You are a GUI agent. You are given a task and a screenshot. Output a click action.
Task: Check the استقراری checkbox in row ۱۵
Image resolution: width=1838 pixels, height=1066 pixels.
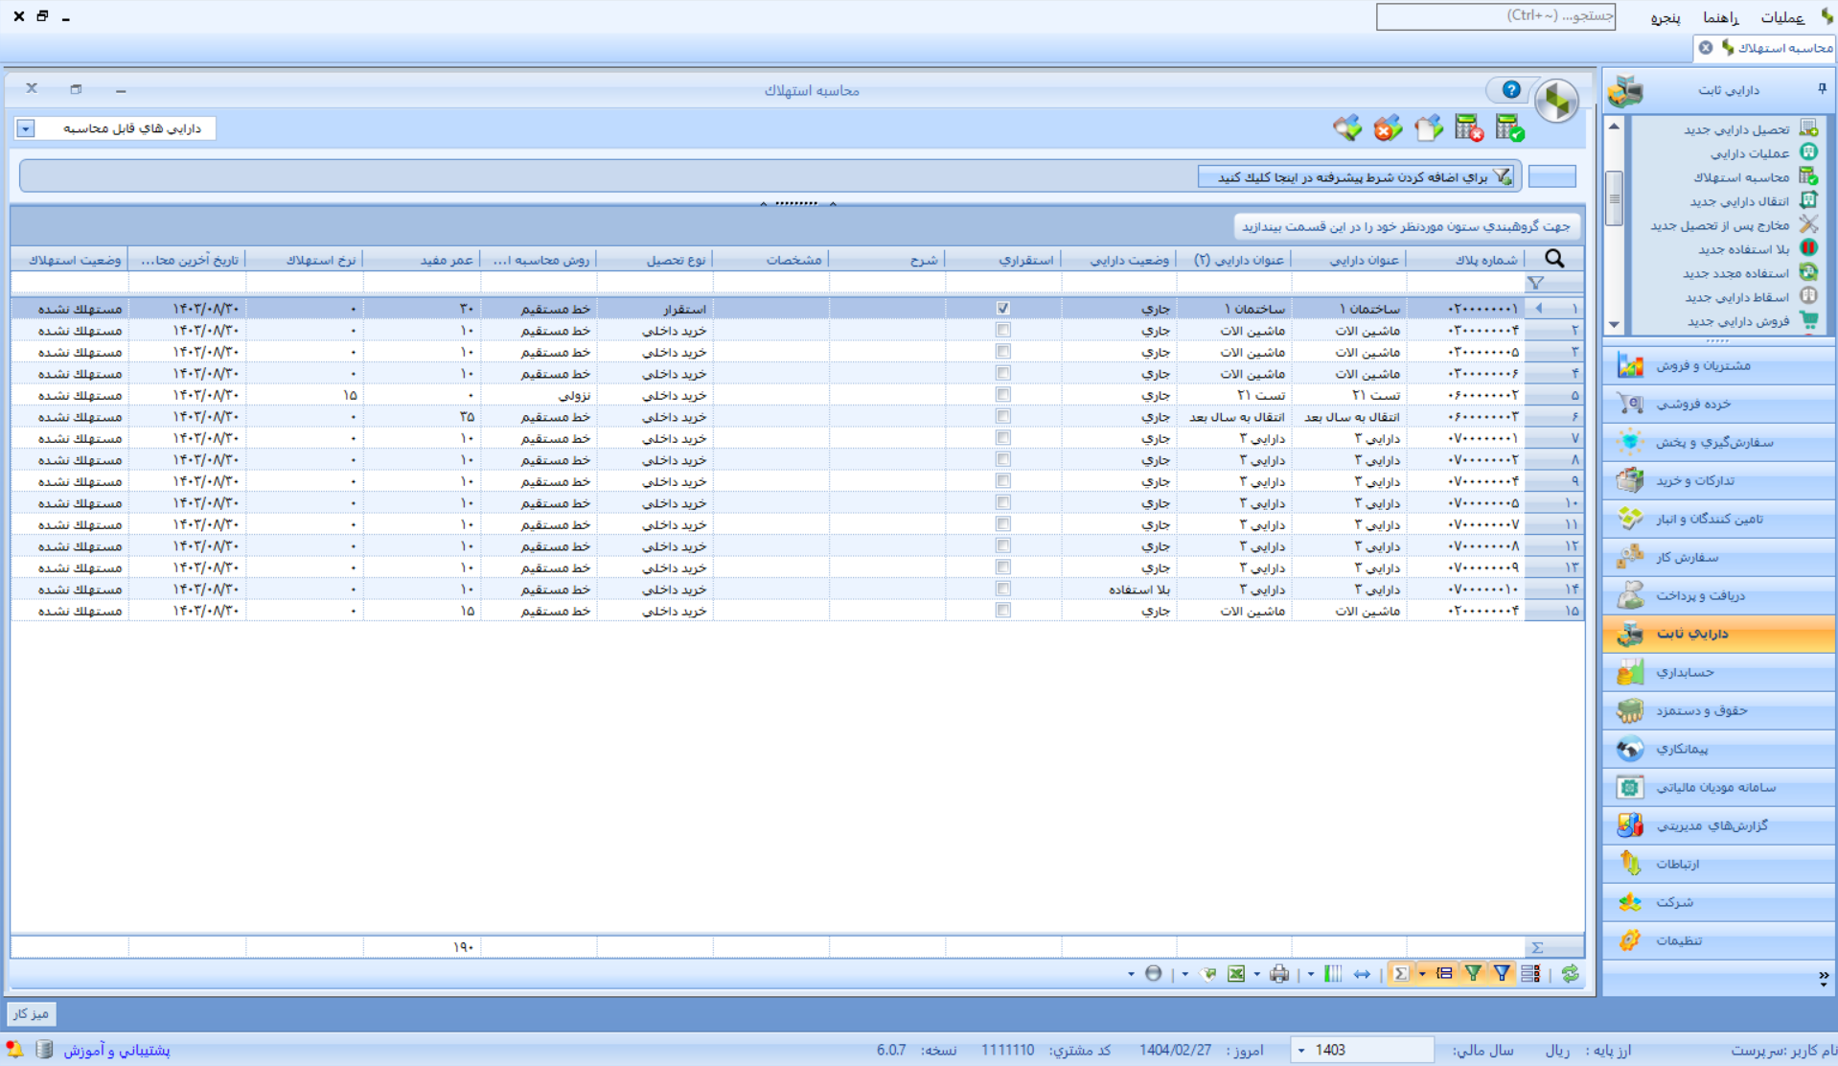[1002, 611]
